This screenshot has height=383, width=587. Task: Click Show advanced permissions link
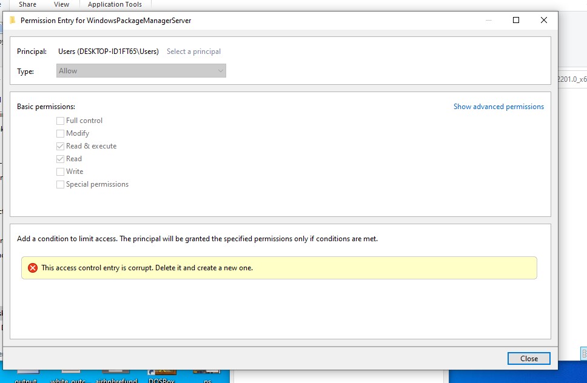pyautogui.click(x=498, y=107)
